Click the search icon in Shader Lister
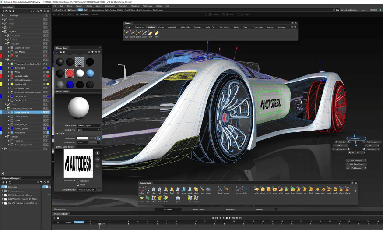Image resolution: width=383 pixels, height=230 pixels. coord(89,52)
